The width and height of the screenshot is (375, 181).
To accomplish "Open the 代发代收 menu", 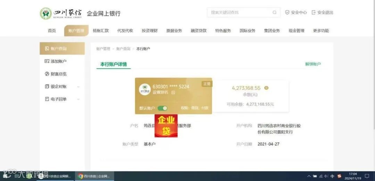I will (x=125, y=31).
